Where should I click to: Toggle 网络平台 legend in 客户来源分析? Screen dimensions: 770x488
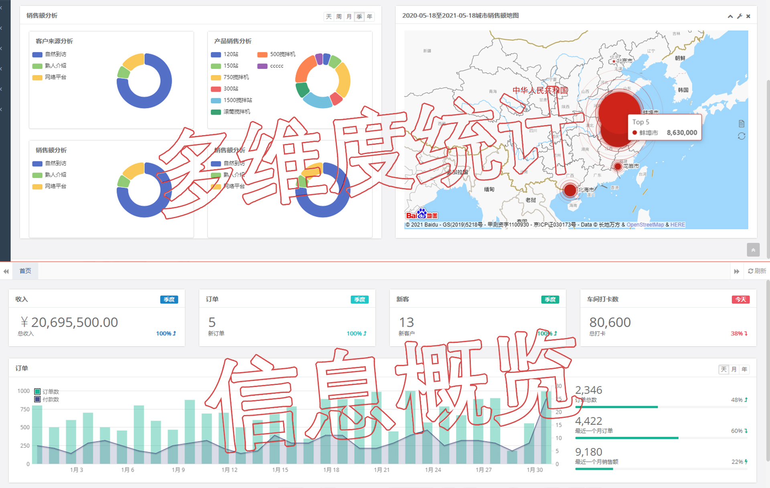point(49,77)
